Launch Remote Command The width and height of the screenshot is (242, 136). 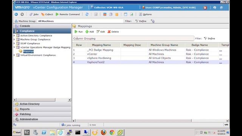(68, 14)
